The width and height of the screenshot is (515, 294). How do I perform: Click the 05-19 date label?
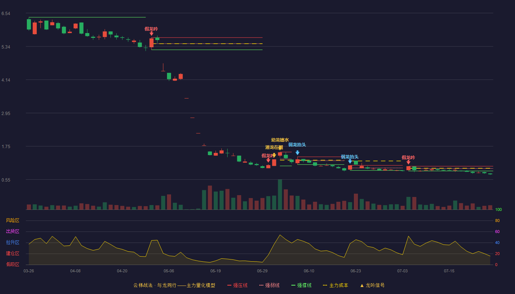click(216, 271)
